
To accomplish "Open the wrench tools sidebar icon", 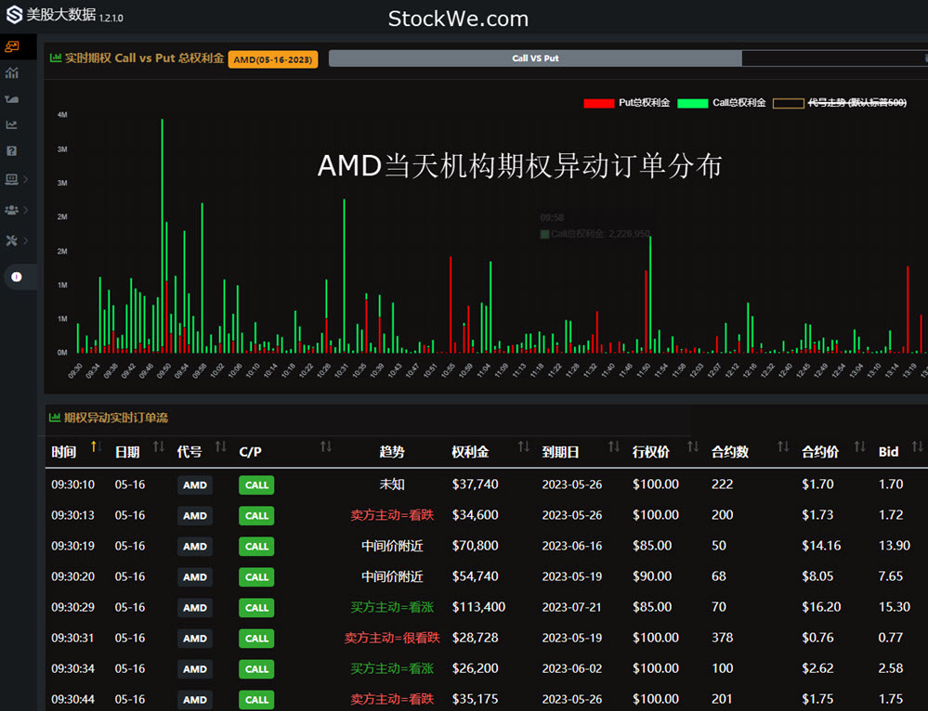I will [x=12, y=240].
